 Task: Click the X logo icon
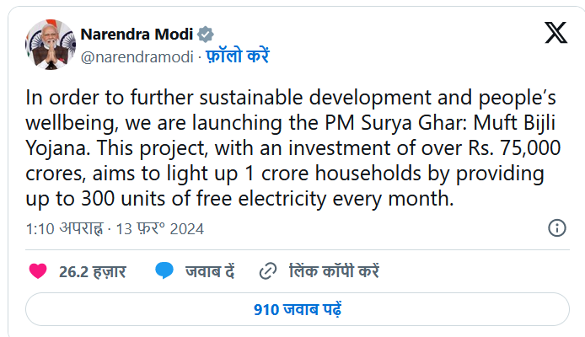(x=555, y=35)
